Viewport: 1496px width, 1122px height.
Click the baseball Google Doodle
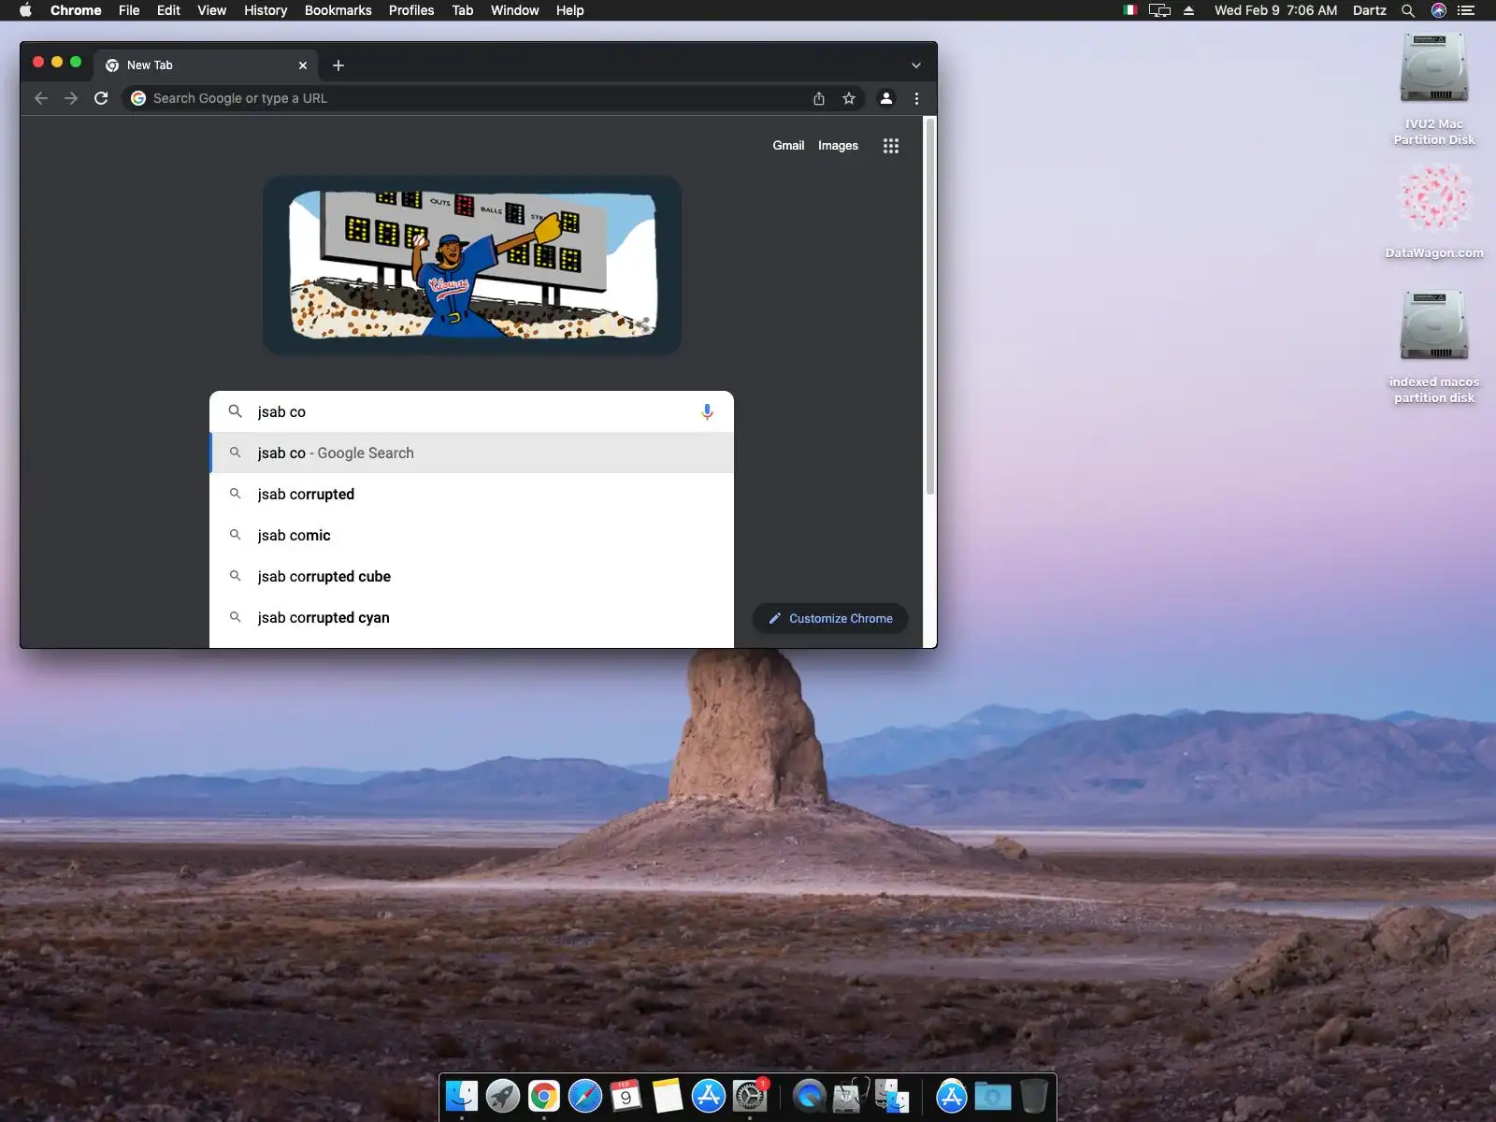pyautogui.click(x=472, y=265)
